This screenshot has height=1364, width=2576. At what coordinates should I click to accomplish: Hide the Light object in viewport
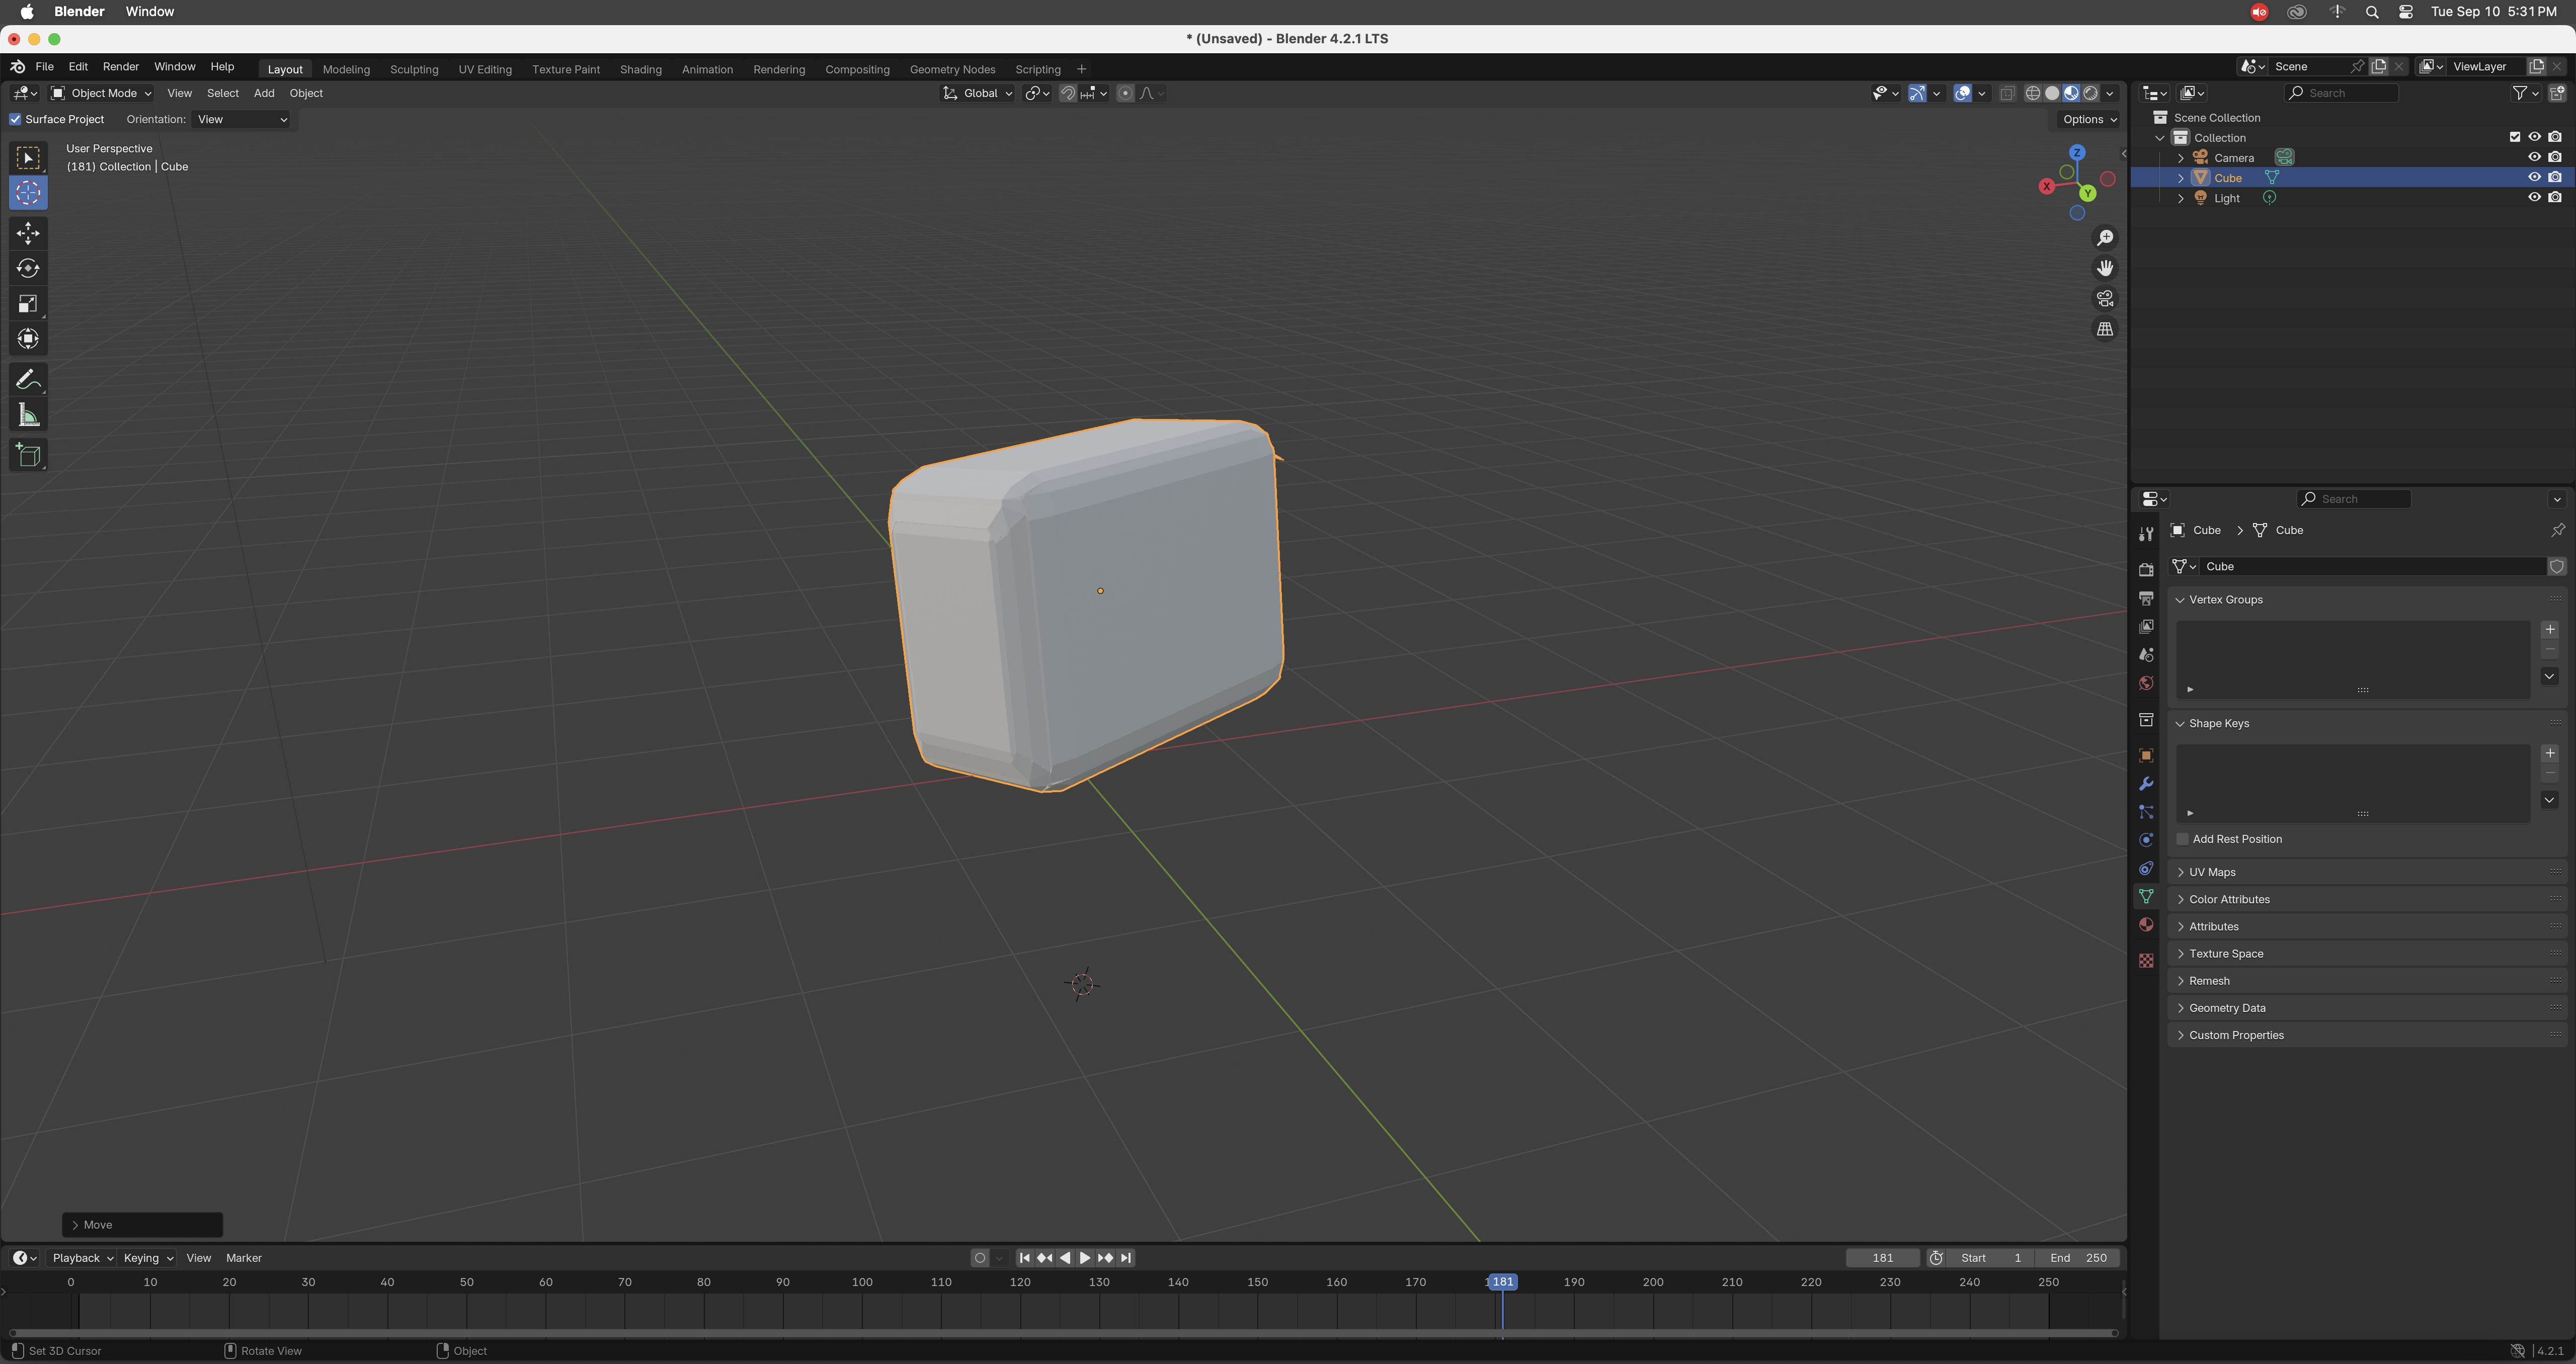(2534, 198)
